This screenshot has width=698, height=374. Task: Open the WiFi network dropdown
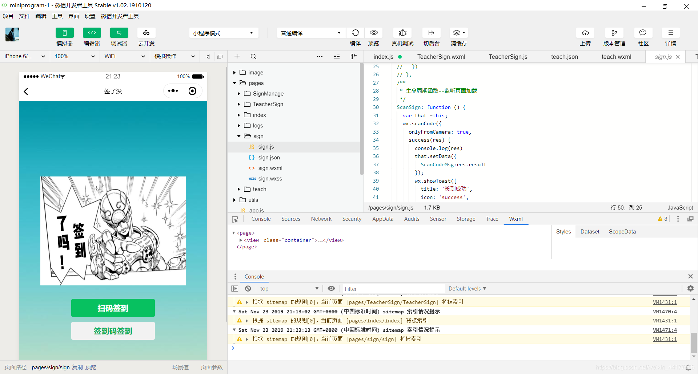[125, 56]
